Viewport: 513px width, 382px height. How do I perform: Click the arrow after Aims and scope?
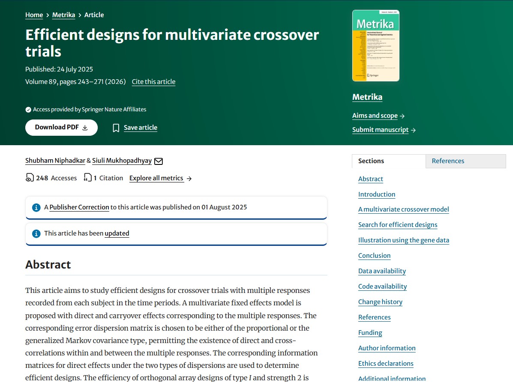[402, 116]
